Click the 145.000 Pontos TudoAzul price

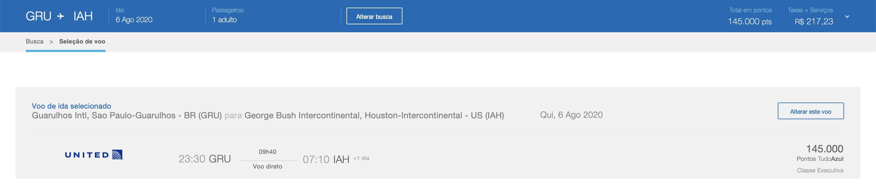click(820, 153)
